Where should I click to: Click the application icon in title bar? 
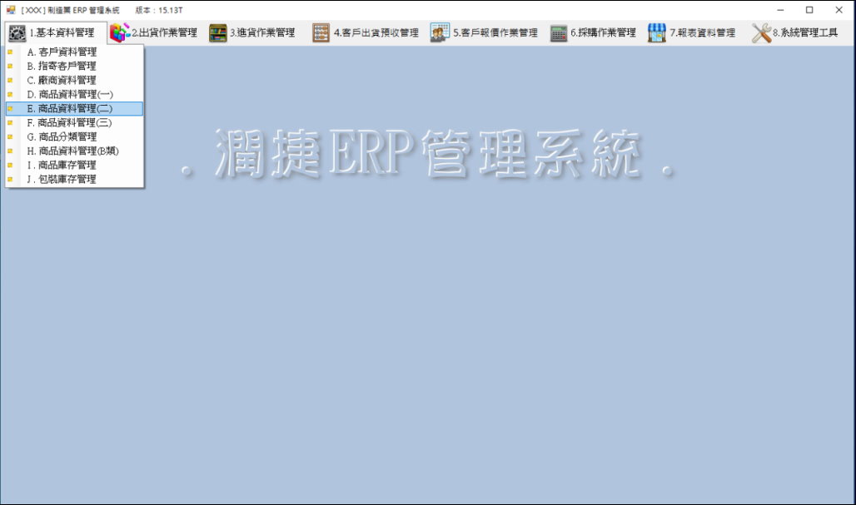tap(11, 10)
